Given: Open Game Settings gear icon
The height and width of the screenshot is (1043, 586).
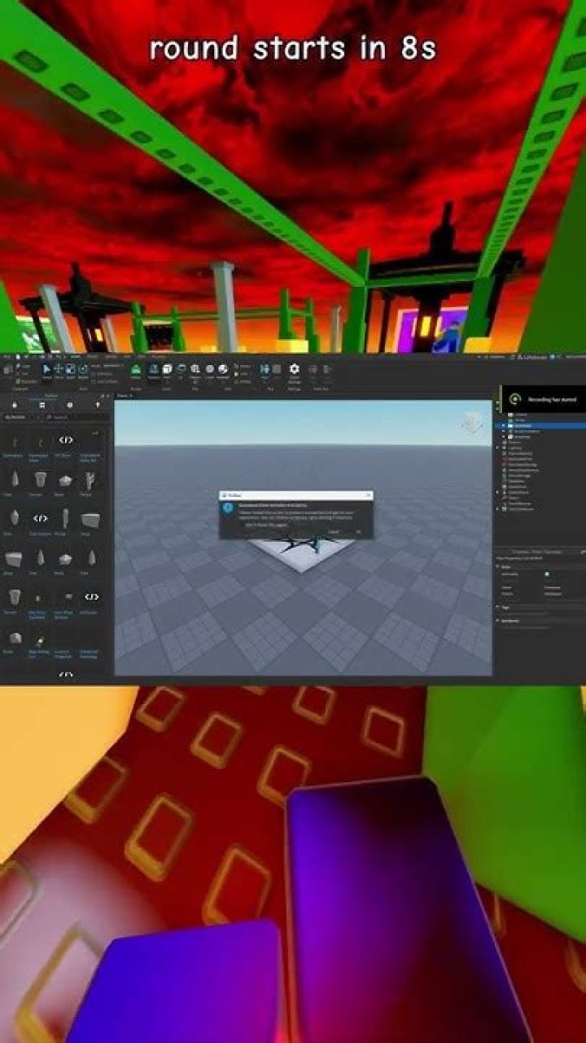Looking at the screenshot, I should 294,370.
